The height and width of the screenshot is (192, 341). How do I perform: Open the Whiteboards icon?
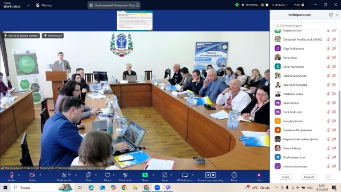pyautogui.click(x=185, y=175)
